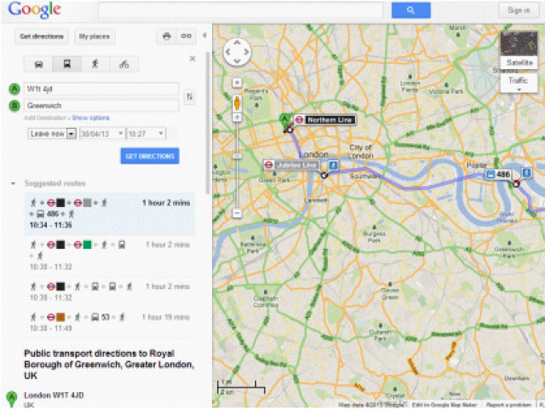Image resolution: width=545 pixels, height=409 pixels.
Task: Click the map pan control compass
Action: (x=237, y=52)
